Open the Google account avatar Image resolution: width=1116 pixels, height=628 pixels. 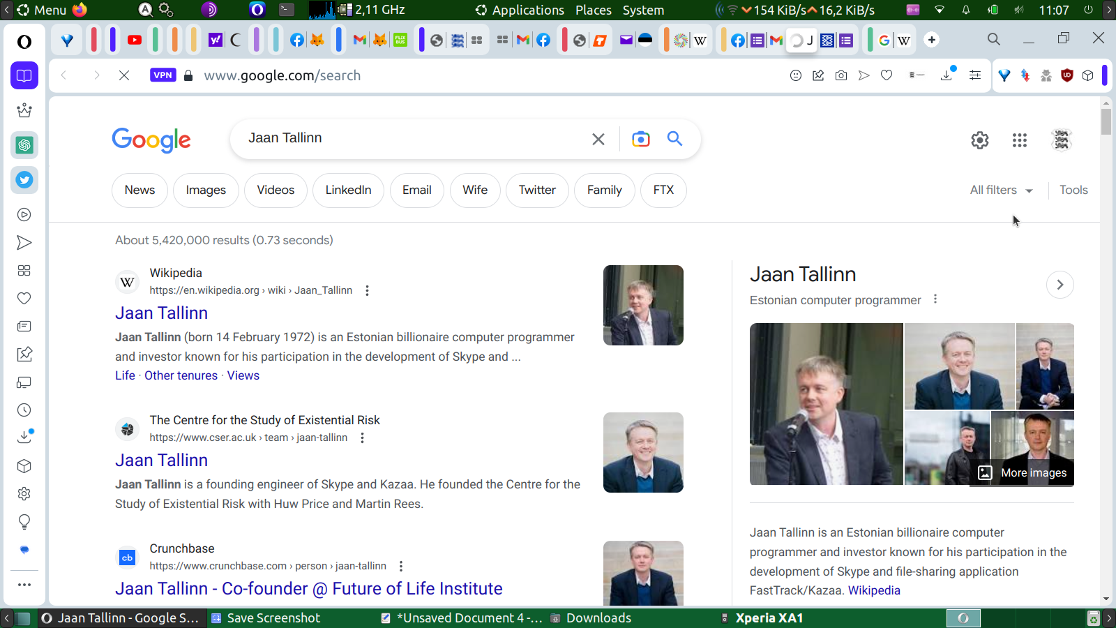pos(1062,140)
